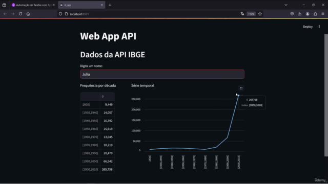Select the cell 13,045
Viewport: 328px width, 184px height.
click(107, 137)
